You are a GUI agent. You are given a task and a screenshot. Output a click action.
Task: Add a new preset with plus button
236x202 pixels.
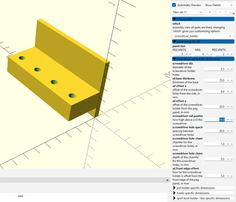[210, 12]
